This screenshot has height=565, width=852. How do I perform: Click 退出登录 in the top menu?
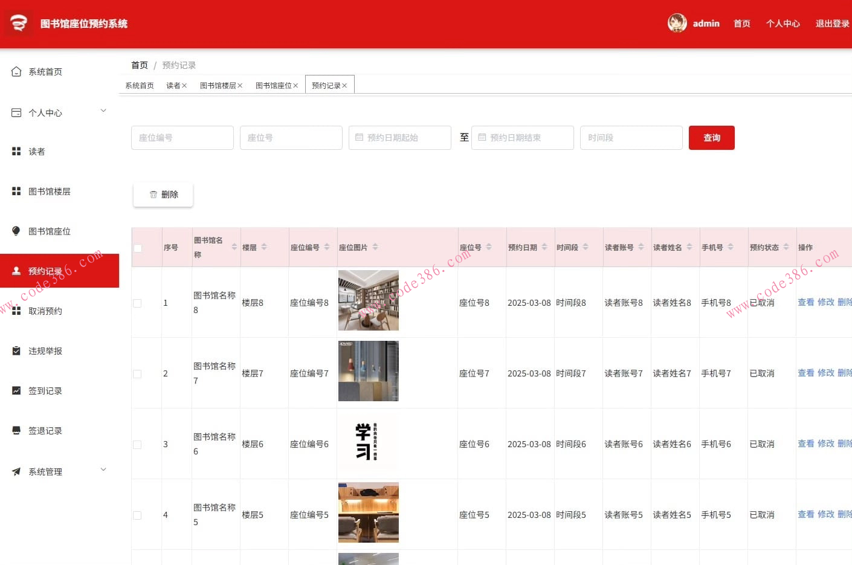pos(833,24)
